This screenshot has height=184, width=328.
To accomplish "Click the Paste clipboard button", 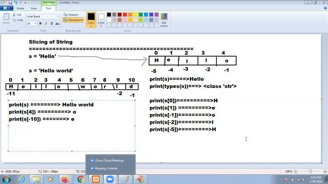I will [x=6, y=18].
